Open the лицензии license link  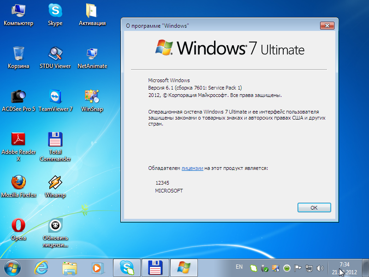tap(192, 168)
